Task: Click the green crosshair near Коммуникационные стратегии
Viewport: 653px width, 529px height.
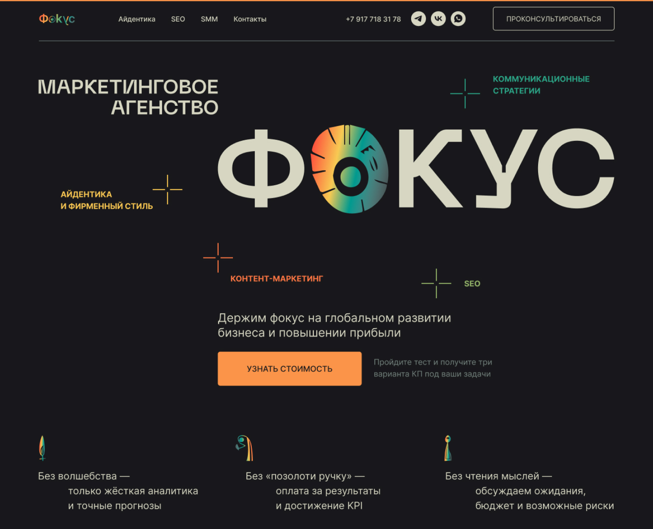Action: (x=465, y=93)
